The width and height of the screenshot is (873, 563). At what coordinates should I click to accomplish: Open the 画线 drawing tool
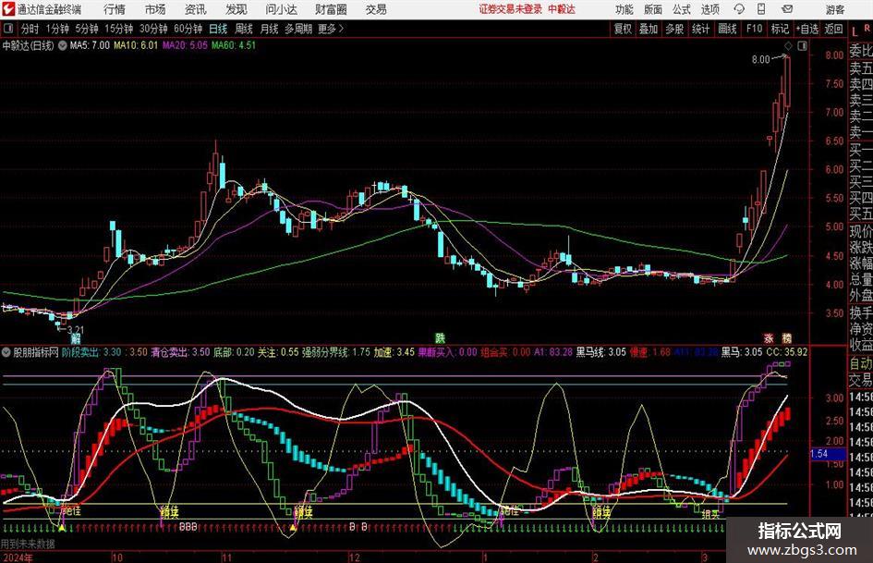coord(727,29)
